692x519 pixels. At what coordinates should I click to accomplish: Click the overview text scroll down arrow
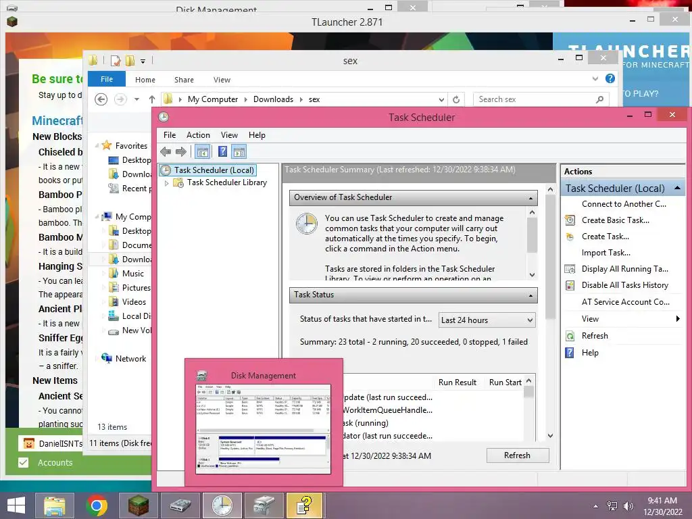[533, 274]
